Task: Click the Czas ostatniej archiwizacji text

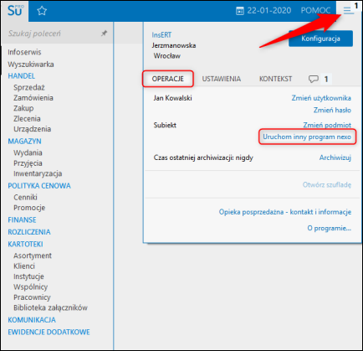Action: pos(203,157)
